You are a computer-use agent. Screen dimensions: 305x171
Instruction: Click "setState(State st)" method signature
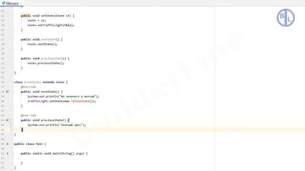[x=56, y=16]
